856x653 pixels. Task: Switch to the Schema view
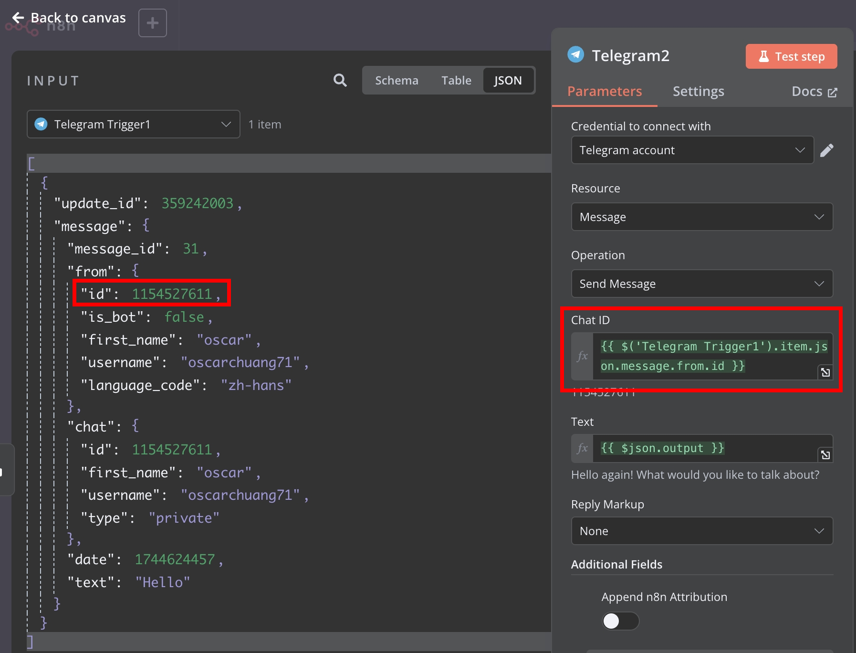(x=397, y=80)
